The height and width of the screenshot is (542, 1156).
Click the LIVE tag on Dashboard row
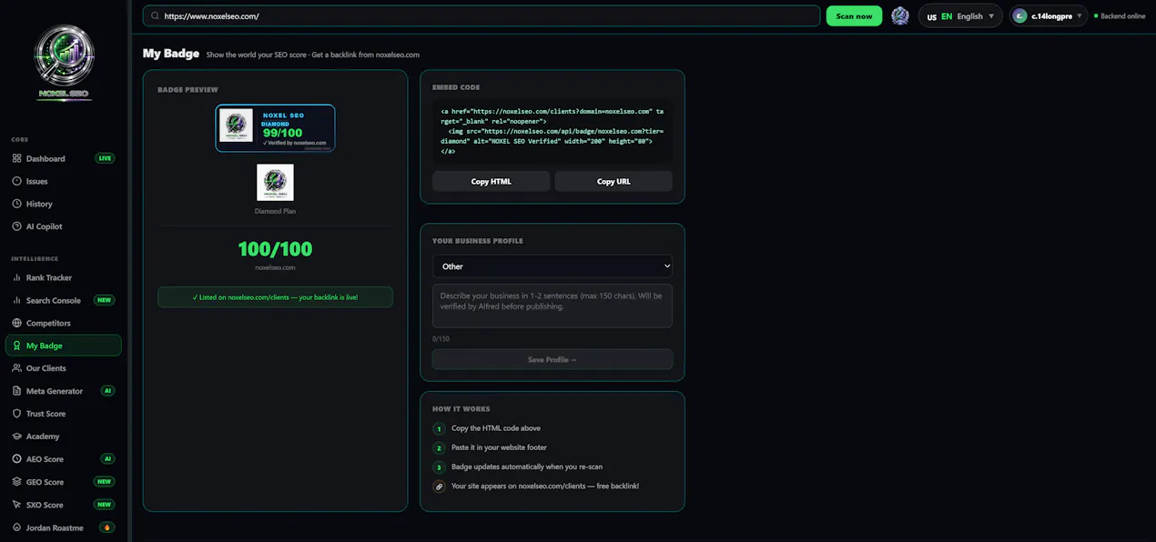tap(106, 158)
